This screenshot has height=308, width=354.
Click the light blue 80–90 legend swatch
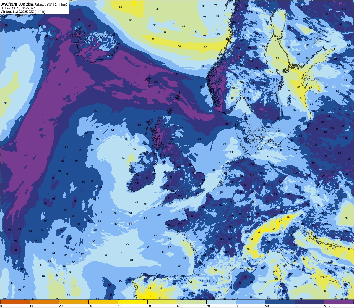[x=251, y=302]
